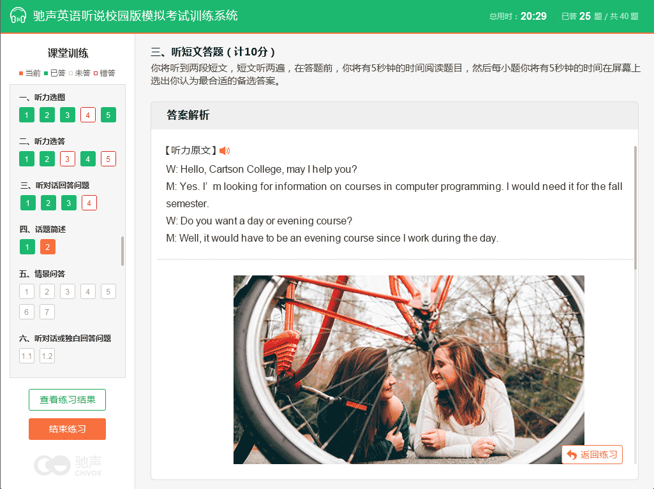Jump to unanswered question 4 in 情景问答

pos(88,291)
